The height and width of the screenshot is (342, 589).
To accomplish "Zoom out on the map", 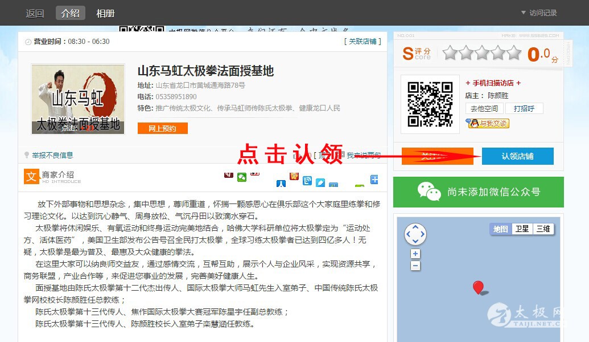I will pyautogui.click(x=415, y=266).
